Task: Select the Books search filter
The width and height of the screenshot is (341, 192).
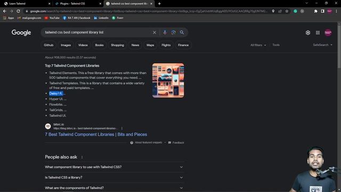Action: 99,45
